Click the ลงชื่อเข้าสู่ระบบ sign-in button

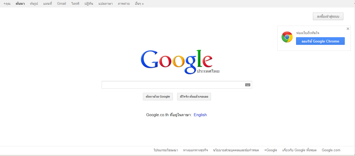[328, 17]
